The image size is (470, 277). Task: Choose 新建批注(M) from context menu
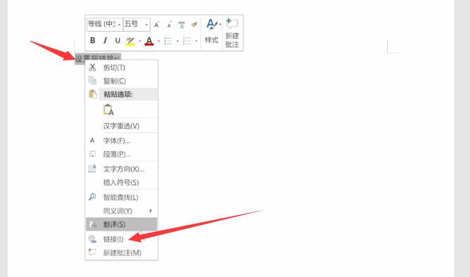click(121, 252)
